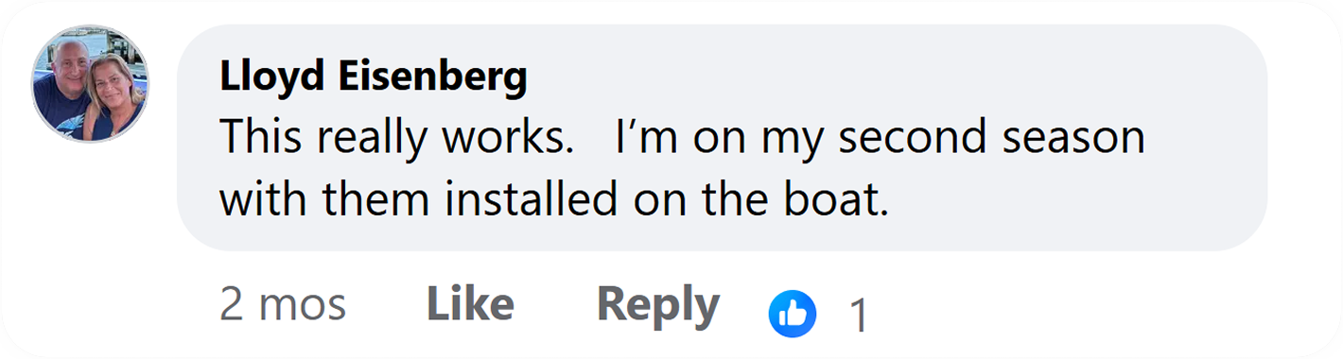Click the "2 mos" timestamp
Viewport: 1343px width, 359px height.
tap(283, 306)
